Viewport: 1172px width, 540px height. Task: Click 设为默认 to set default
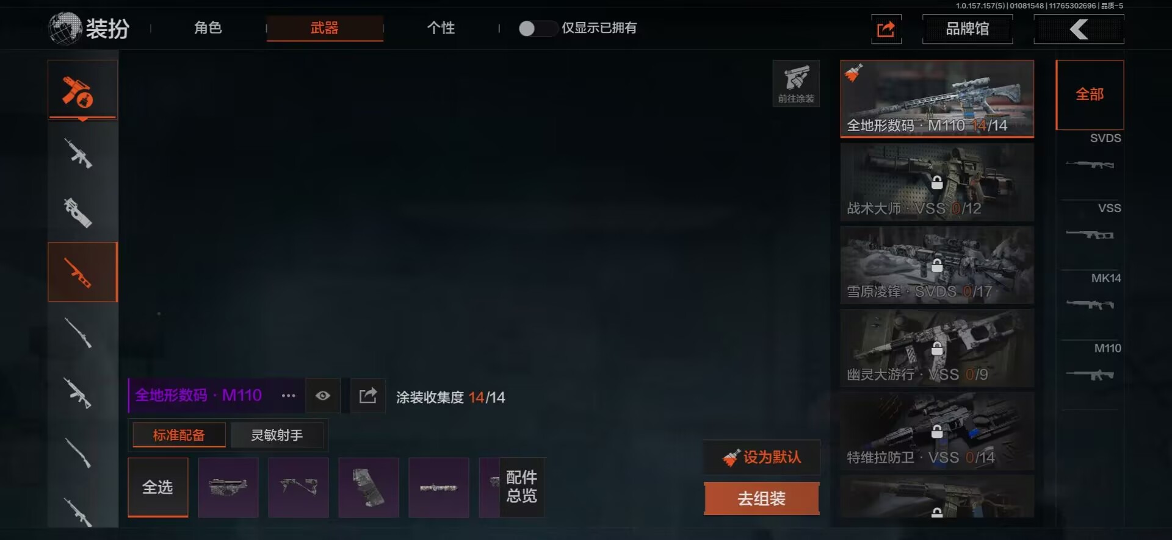click(x=762, y=457)
